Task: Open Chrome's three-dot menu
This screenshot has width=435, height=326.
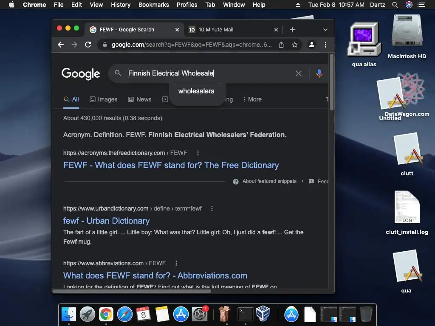Action: point(325,45)
